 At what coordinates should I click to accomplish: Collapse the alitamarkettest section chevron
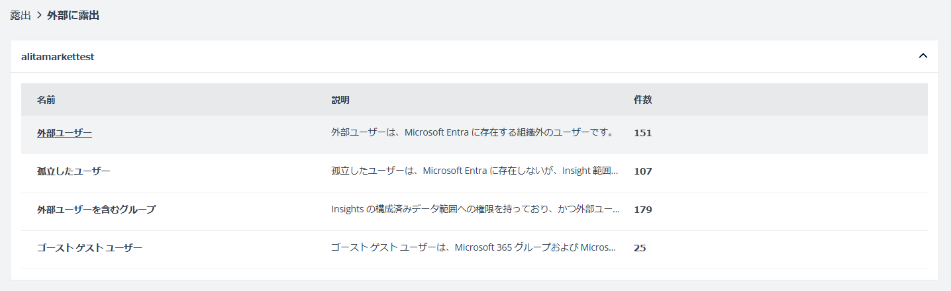[x=923, y=56]
